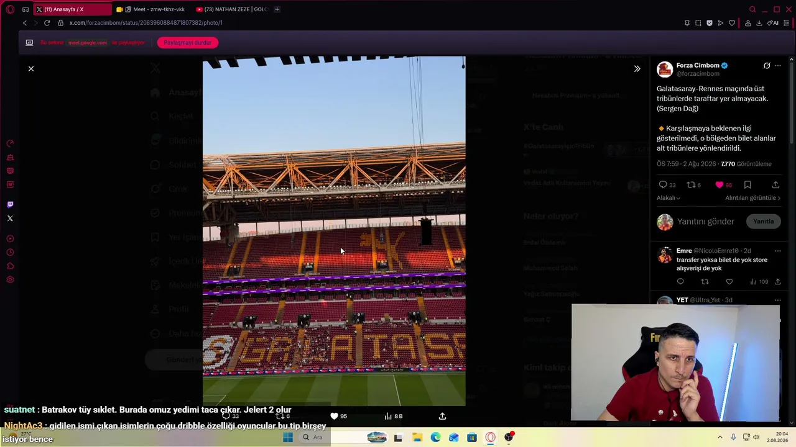The width and height of the screenshot is (796, 447).
Task: Switch to the Meet - zmw-tkhz-vkk tab
Action: pos(152,9)
